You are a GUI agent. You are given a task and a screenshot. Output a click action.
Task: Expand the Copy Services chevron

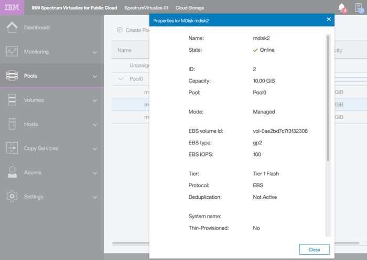coord(95,149)
